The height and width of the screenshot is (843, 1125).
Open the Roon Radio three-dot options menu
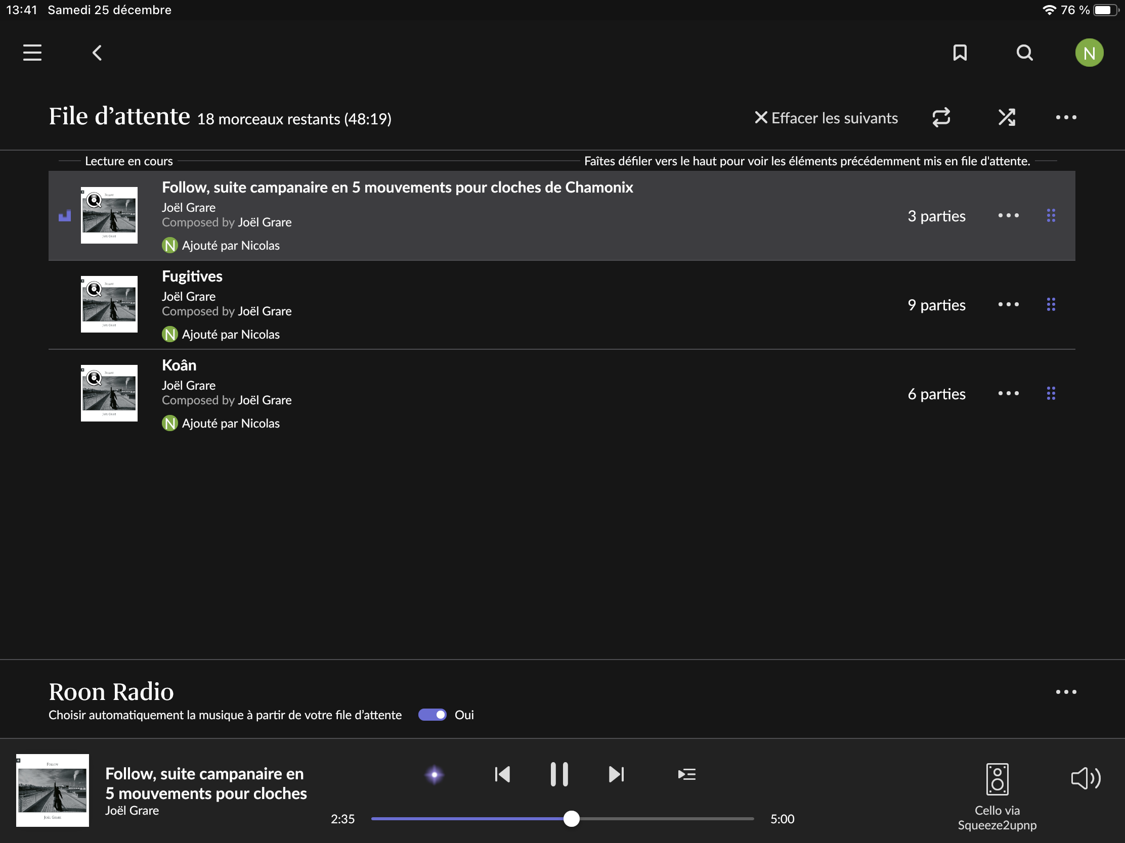coord(1065,692)
